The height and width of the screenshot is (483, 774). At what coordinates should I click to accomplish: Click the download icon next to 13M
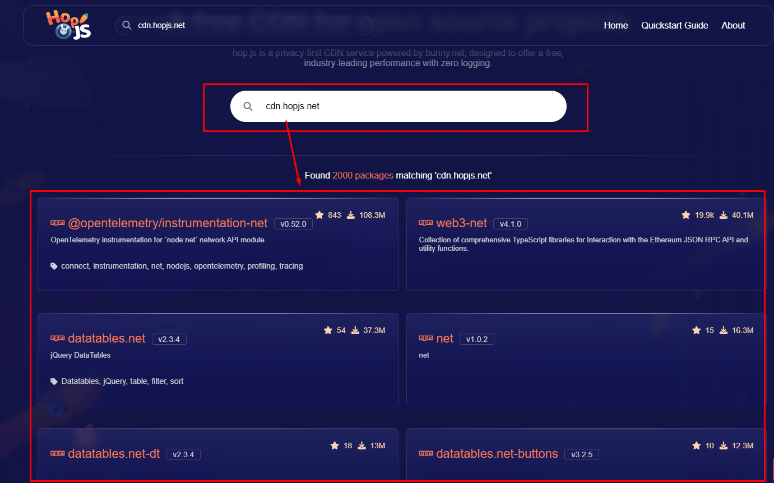(x=362, y=446)
